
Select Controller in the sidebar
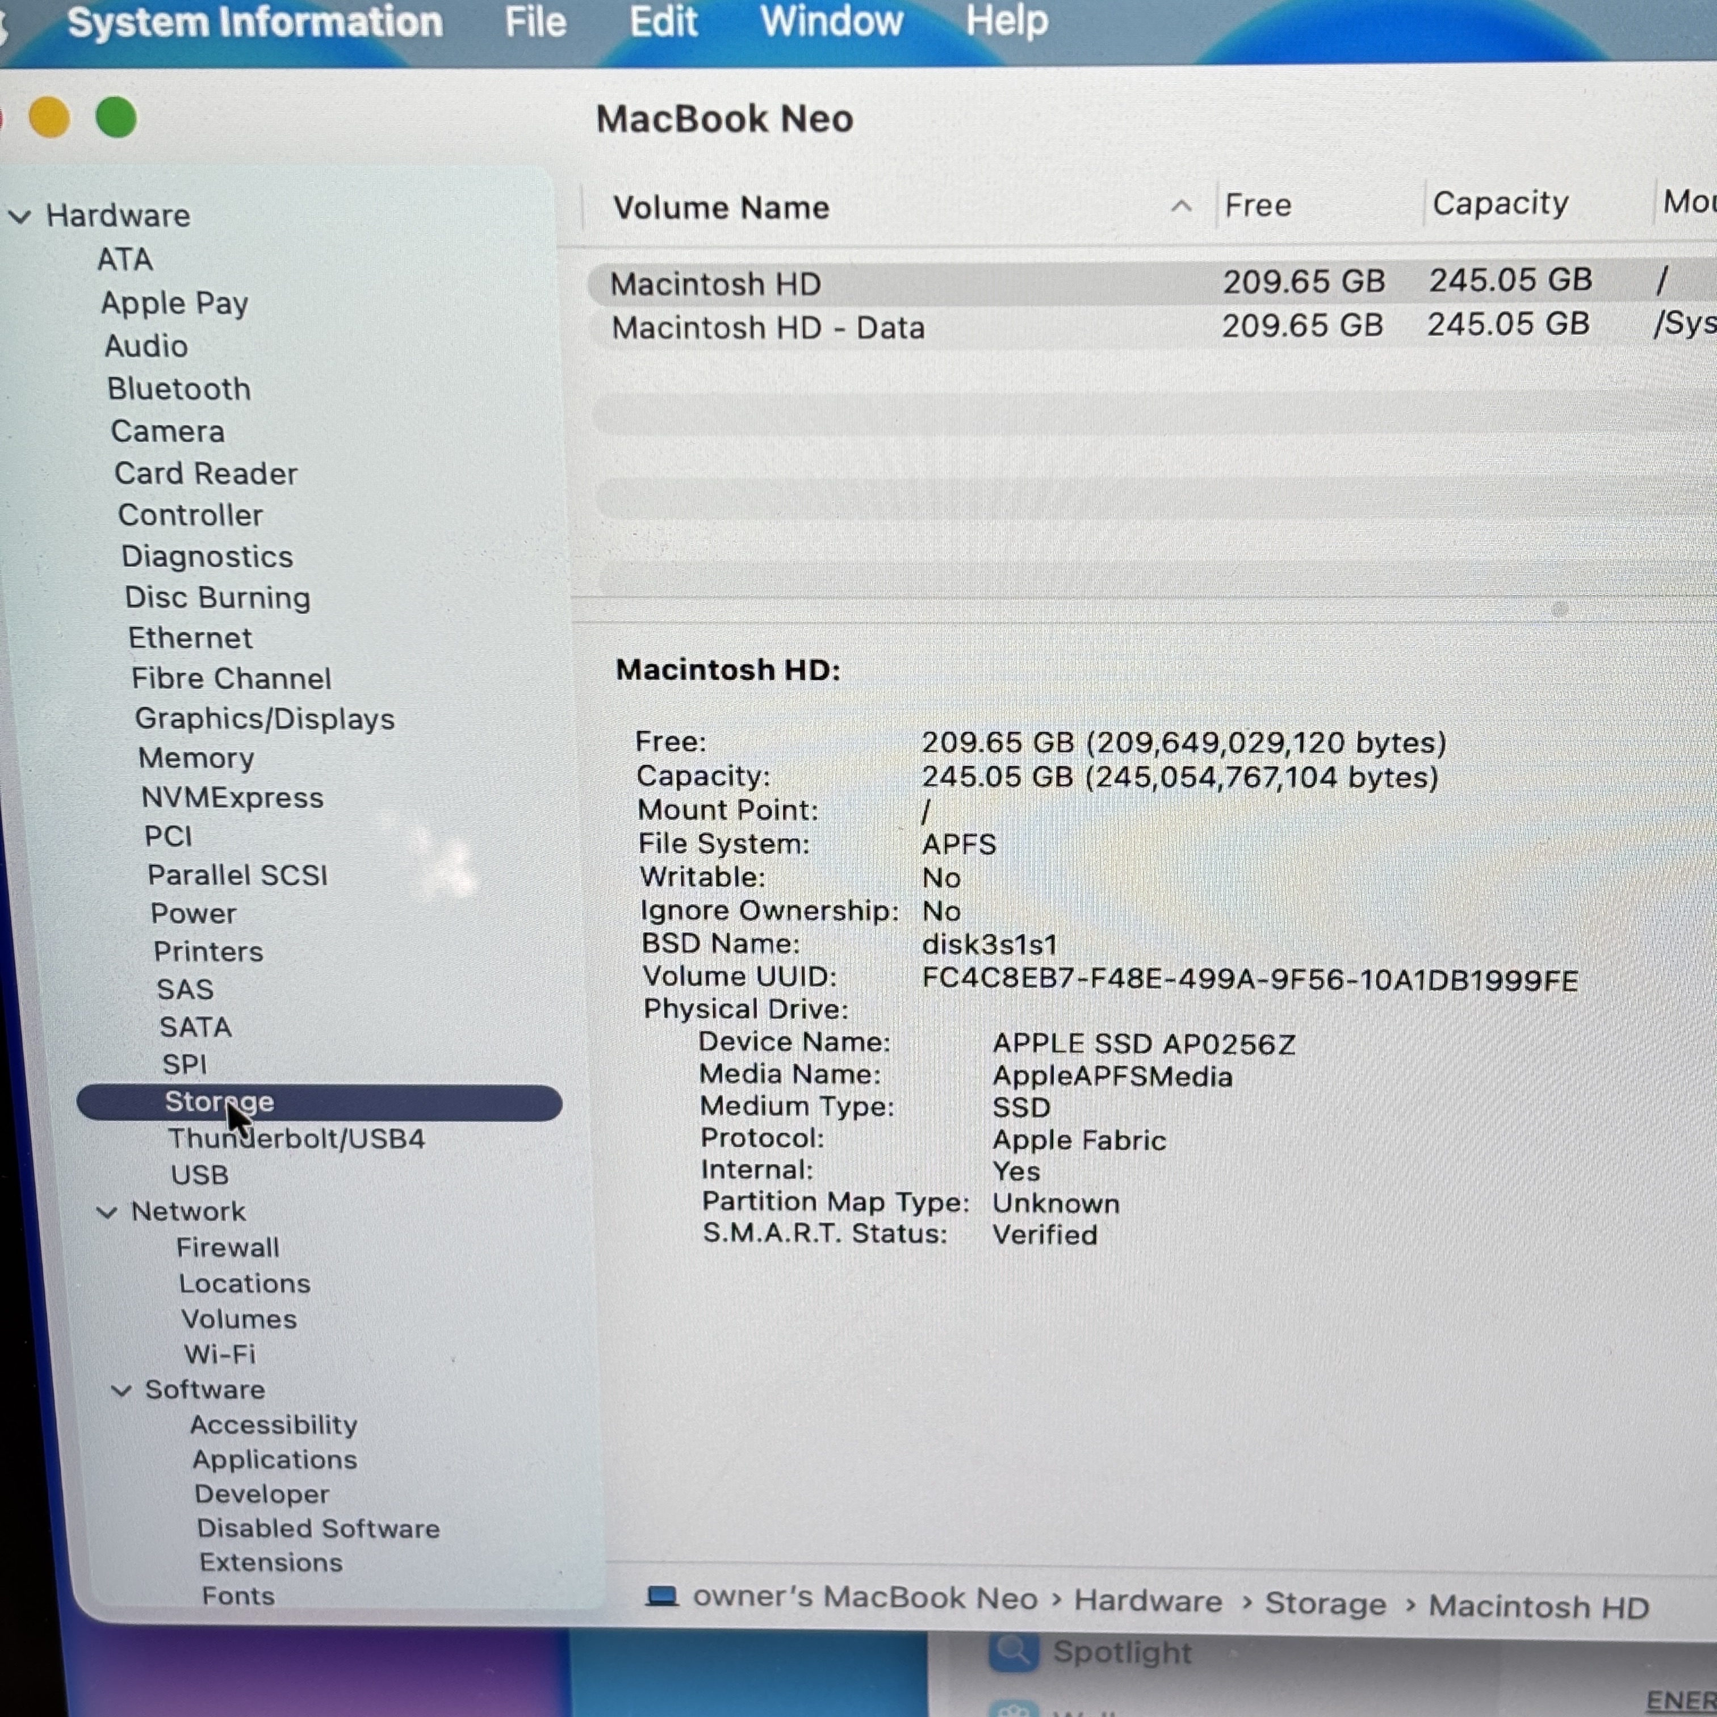tap(191, 514)
